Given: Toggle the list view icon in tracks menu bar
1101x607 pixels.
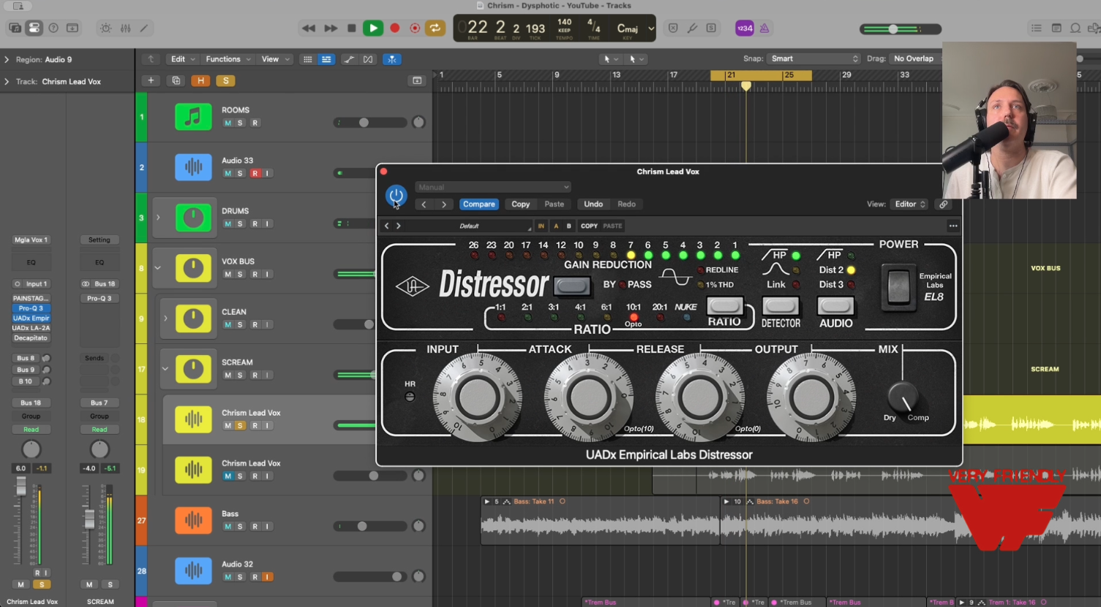Looking at the screenshot, I should pyautogui.click(x=326, y=59).
